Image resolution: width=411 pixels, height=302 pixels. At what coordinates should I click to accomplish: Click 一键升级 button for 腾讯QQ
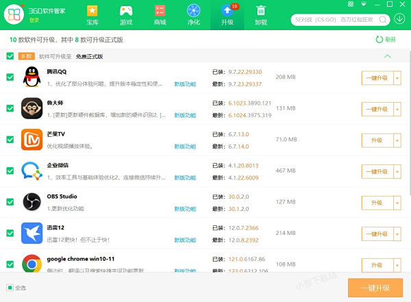coord(377,78)
